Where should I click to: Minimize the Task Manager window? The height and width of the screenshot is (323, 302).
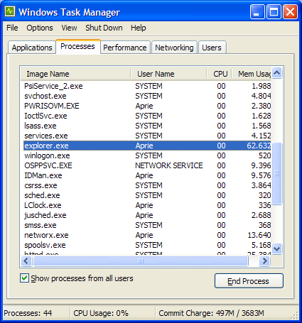point(257,12)
